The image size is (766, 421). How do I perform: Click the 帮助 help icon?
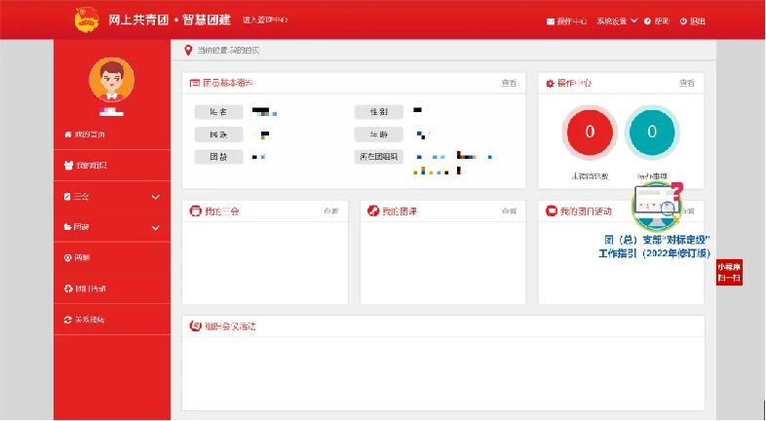pyautogui.click(x=647, y=20)
